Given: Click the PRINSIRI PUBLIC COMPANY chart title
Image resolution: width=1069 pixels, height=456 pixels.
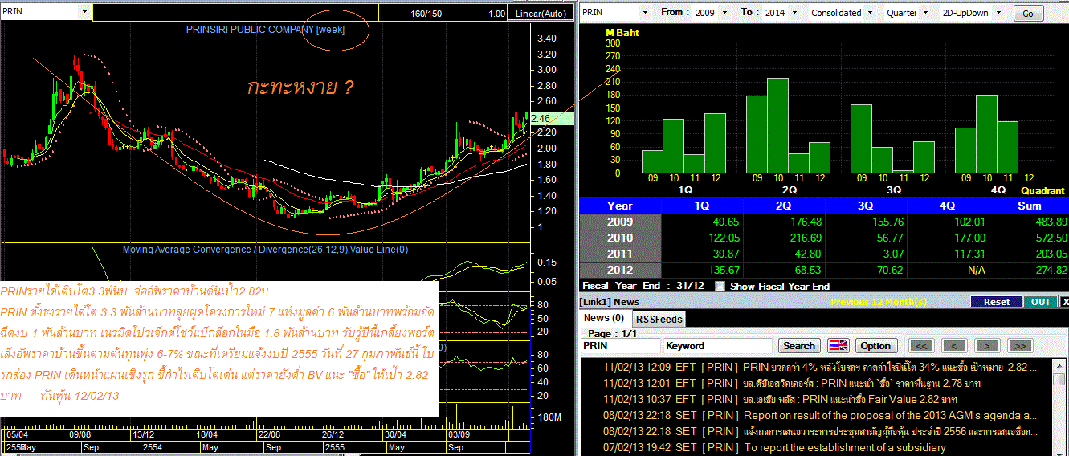Looking at the screenshot, I should 265,29.
